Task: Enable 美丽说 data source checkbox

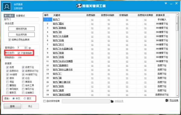Action: point(23,82)
